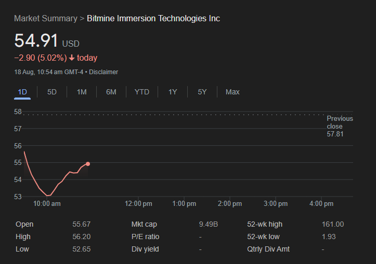Show the Max time range

click(x=232, y=92)
